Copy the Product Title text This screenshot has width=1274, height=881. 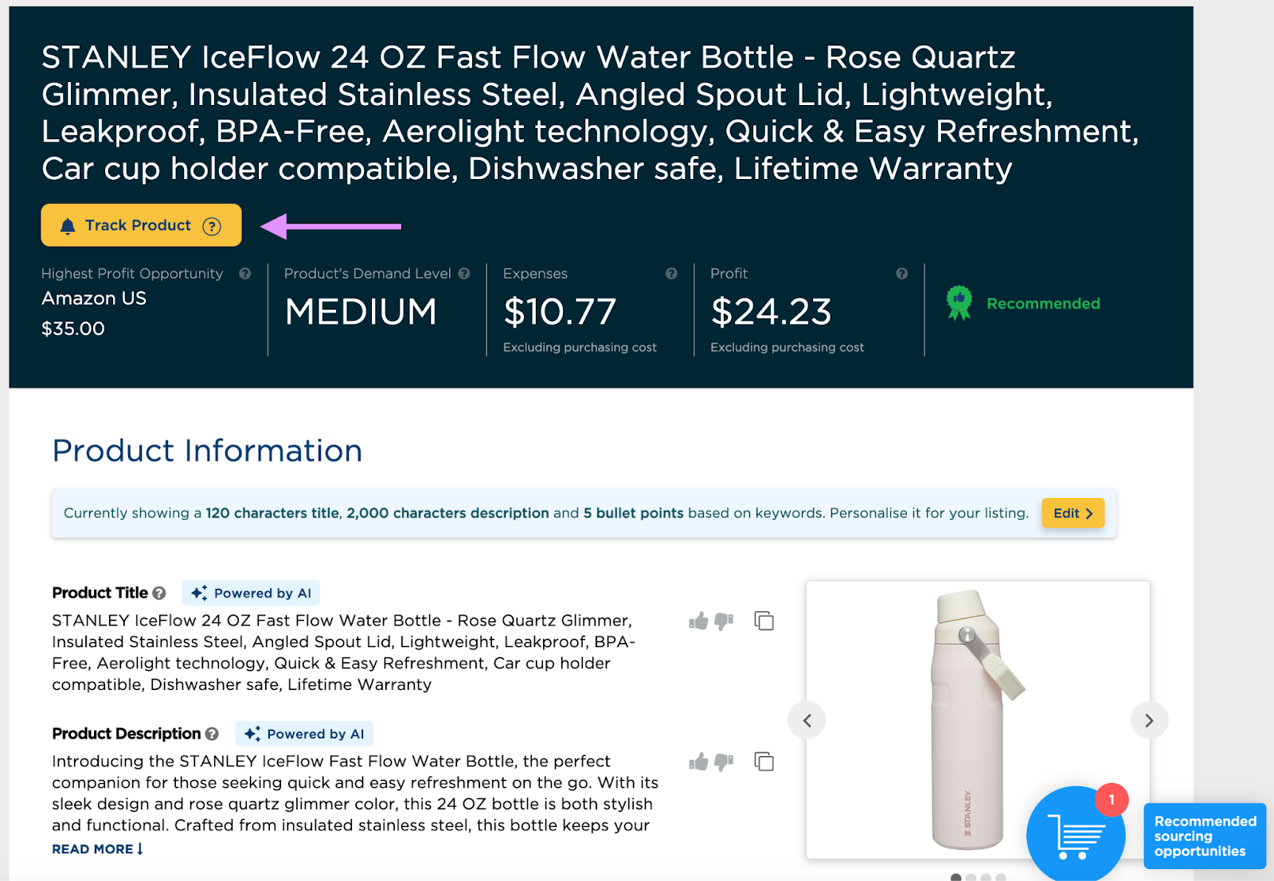(x=764, y=621)
